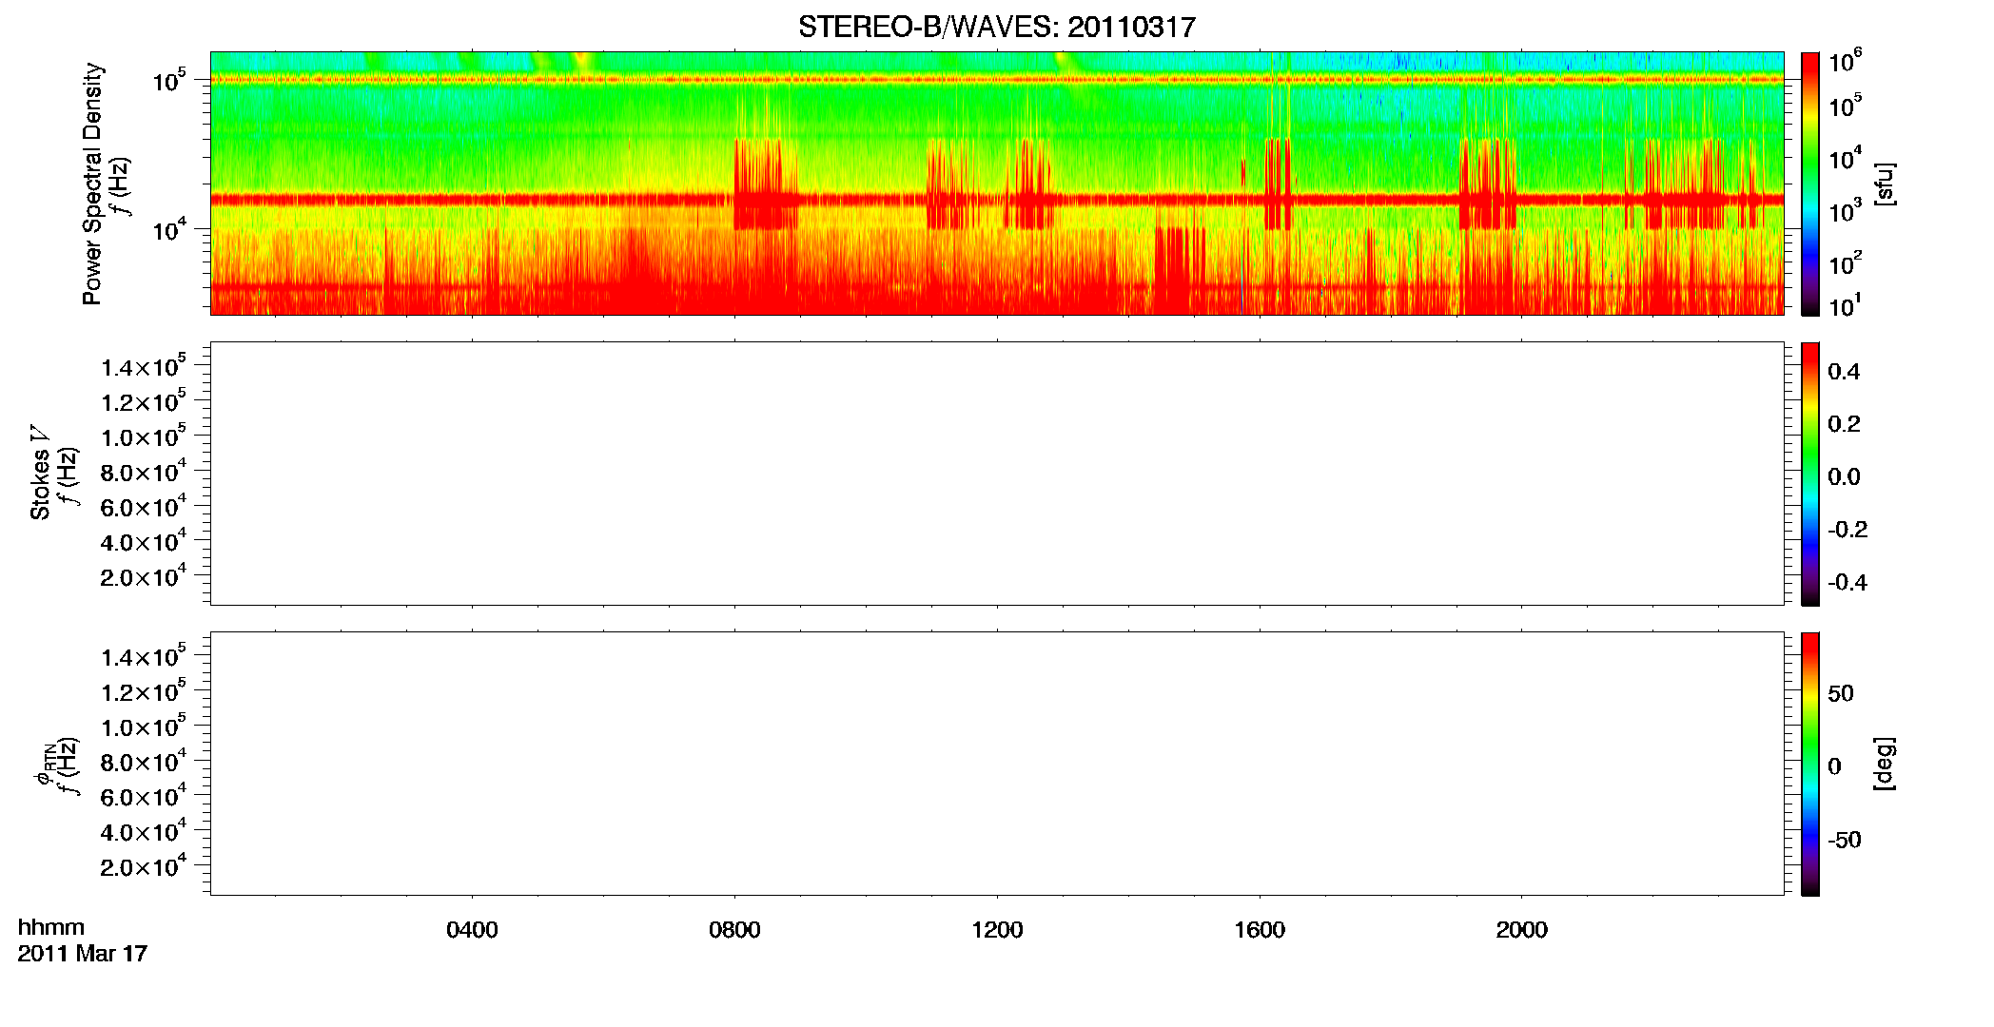
Task: Click the 2011 Mar 17 date label
Action: [83, 954]
